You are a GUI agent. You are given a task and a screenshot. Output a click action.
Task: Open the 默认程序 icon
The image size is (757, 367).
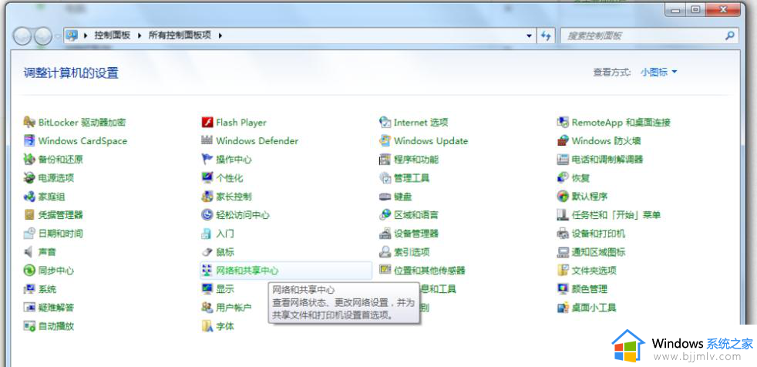(x=564, y=197)
